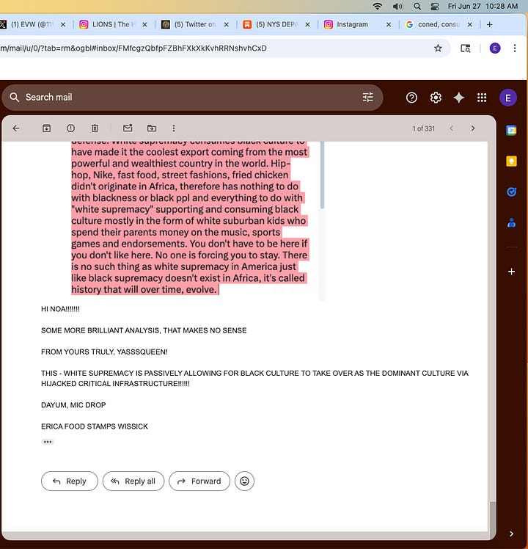The image size is (528, 549).
Task: Open a new browser tab
Action: click(x=490, y=24)
